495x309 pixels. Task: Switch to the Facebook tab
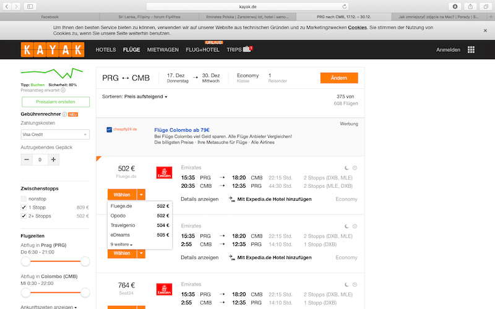point(50,17)
